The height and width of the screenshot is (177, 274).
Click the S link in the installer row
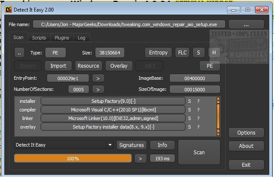pos(189,101)
